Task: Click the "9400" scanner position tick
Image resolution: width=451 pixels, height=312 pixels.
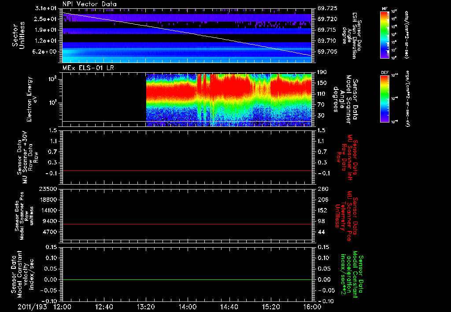Action: [x=49, y=221]
